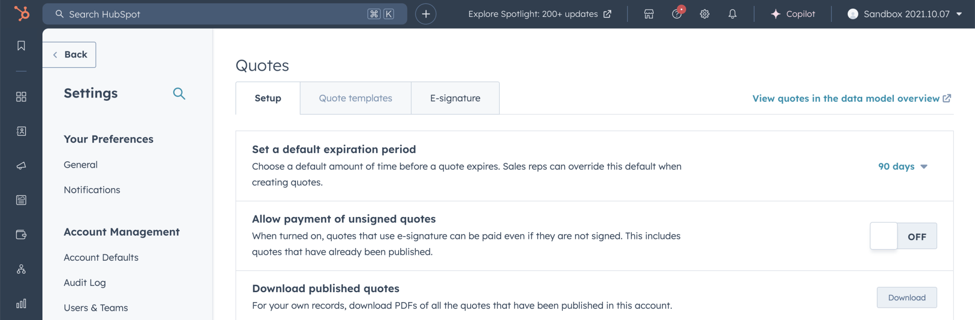Open the Settings gear icon in top bar

click(704, 14)
